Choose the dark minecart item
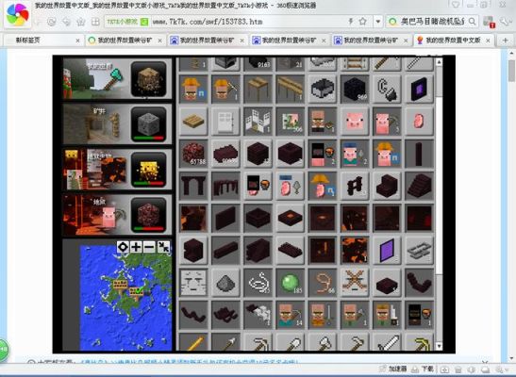This screenshot has height=377, width=516. click(x=323, y=89)
